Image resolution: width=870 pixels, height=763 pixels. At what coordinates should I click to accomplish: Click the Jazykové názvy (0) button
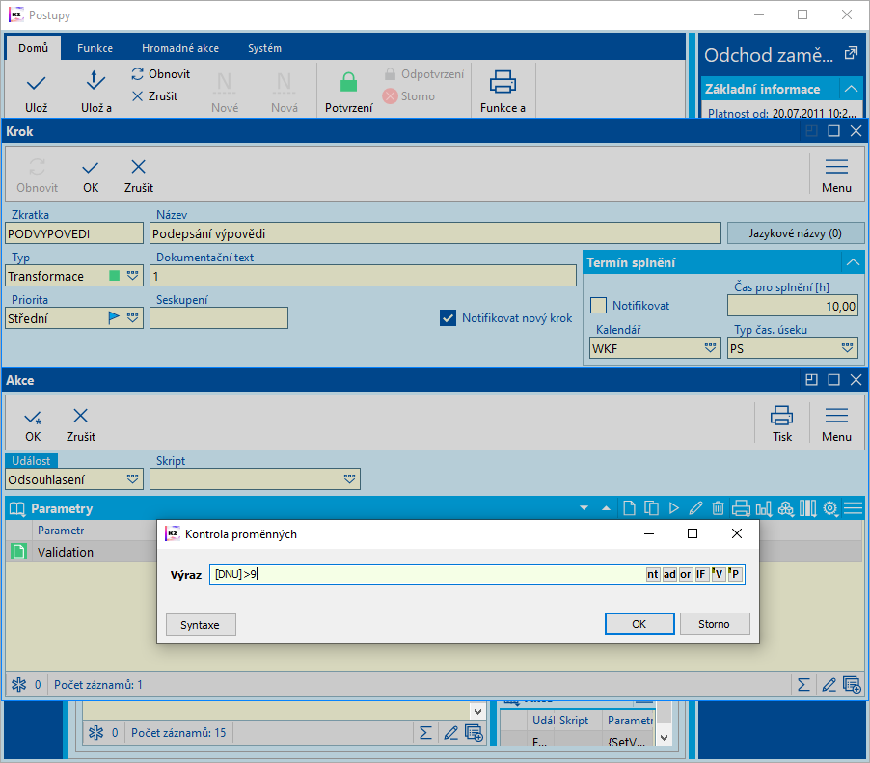795,233
